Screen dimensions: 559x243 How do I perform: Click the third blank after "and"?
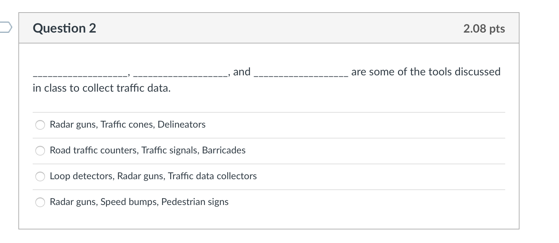pos(301,73)
